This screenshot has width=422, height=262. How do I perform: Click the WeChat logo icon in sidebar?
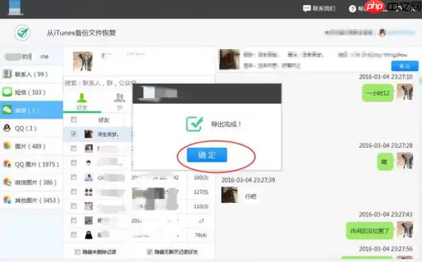pos(7,110)
